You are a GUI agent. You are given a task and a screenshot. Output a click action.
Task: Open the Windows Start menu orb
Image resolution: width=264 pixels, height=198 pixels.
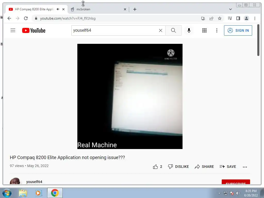[7, 193]
